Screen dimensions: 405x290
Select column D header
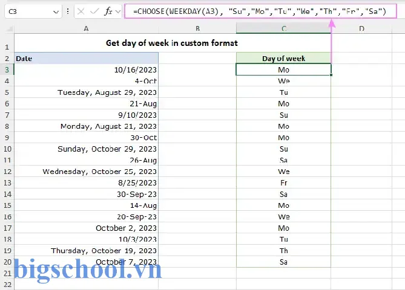click(x=361, y=28)
